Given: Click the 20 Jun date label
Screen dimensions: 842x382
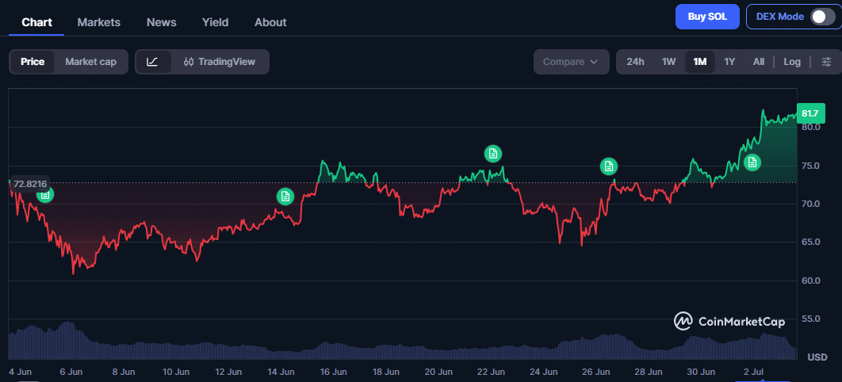Looking at the screenshot, I should click(x=438, y=372).
